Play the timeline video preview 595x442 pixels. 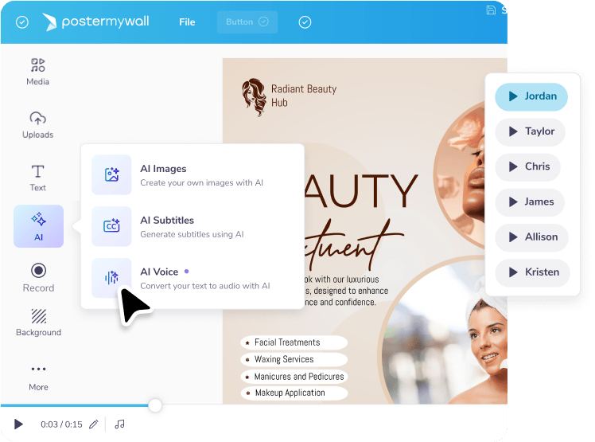click(19, 424)
